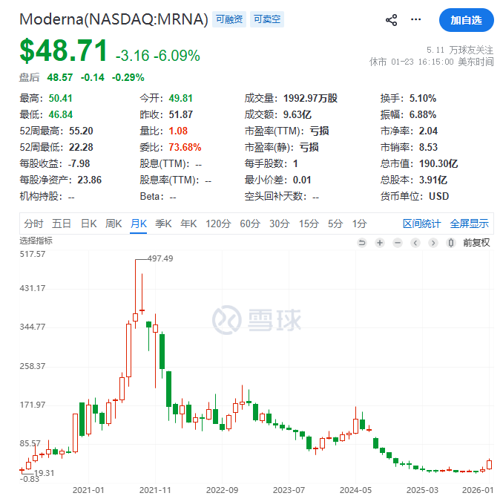Open the 前复权 adjustment dropdown

tap(476, 243)
